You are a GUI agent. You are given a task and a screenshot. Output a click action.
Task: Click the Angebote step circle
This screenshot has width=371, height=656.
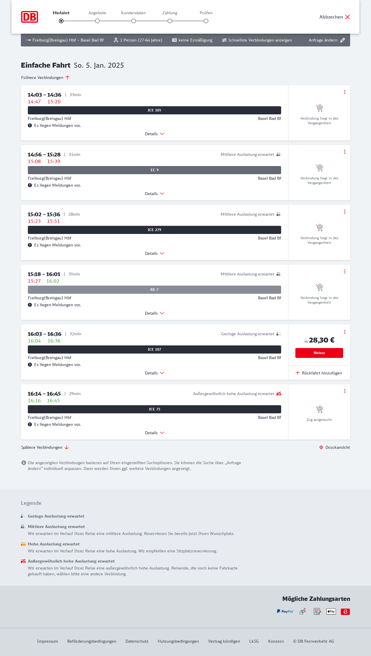(x=97, y=21)
